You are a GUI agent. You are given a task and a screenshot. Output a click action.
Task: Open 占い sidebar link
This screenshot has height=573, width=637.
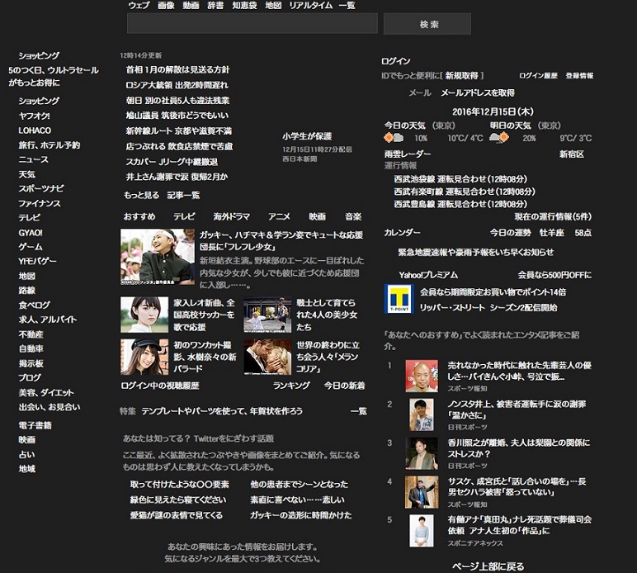26,454
